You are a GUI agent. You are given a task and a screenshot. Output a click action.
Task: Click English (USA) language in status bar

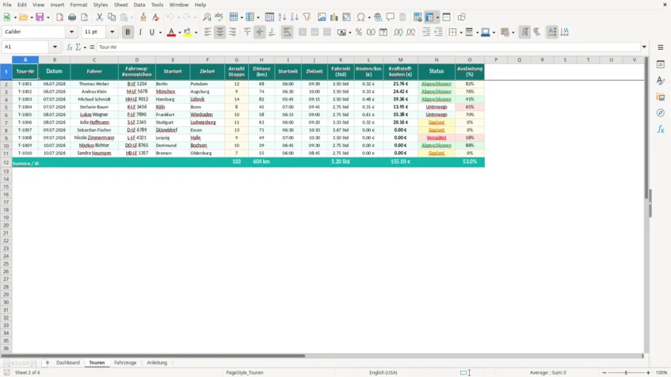[x=383, y=372]
